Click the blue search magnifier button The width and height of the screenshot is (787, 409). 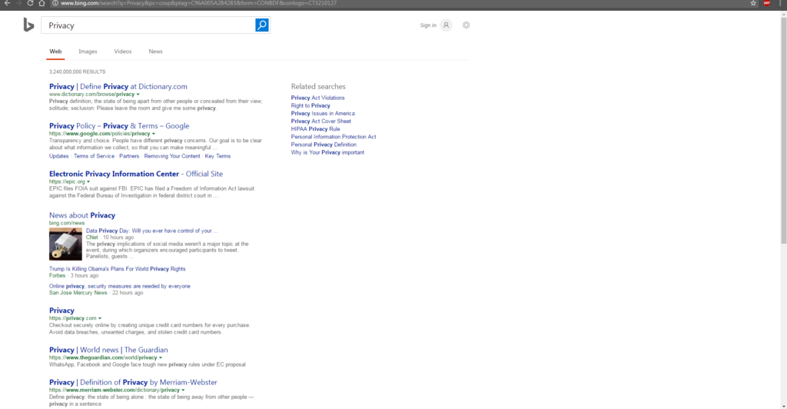pos(262,25)
